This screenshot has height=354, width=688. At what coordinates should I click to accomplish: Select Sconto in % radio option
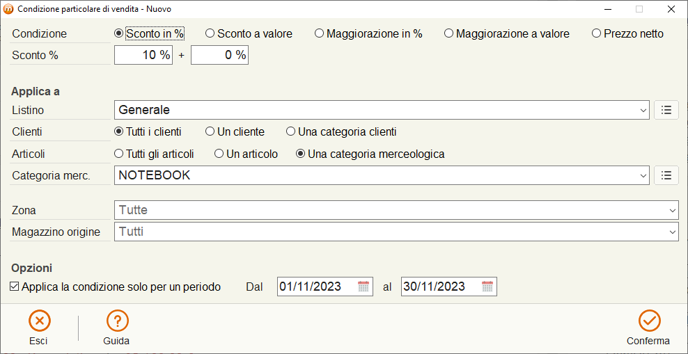pos(149,33)
